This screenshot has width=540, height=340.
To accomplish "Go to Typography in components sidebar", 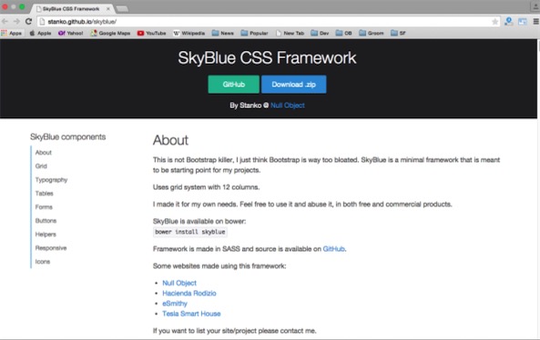I will click(x=51, y=180).
